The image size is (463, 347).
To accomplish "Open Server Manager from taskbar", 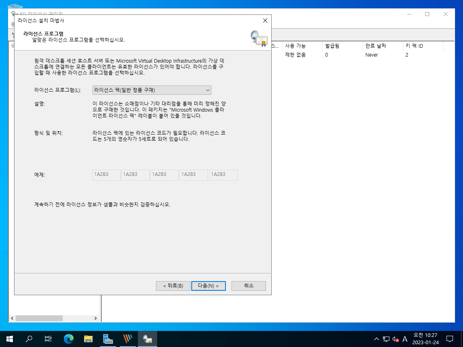I will (108, 339).
